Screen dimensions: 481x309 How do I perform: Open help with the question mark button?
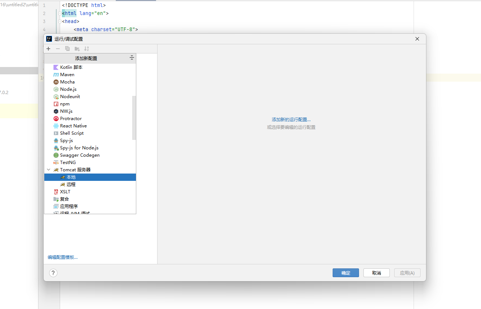[53, 273]
